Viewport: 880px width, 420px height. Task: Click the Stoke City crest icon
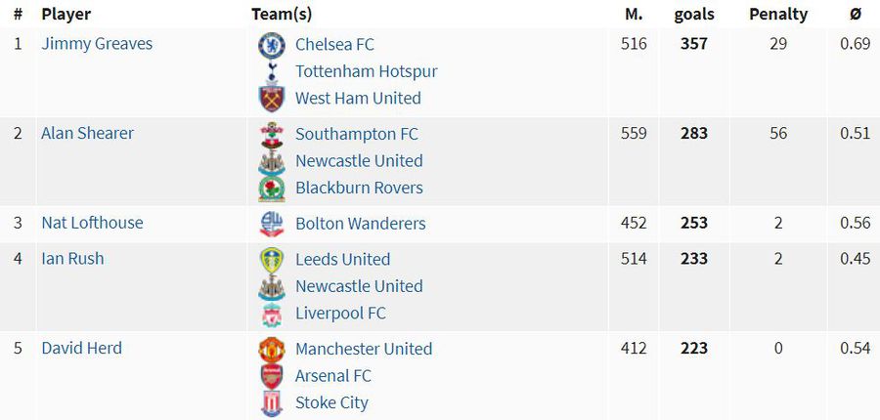pyautogui.click(x=272, y=403)
